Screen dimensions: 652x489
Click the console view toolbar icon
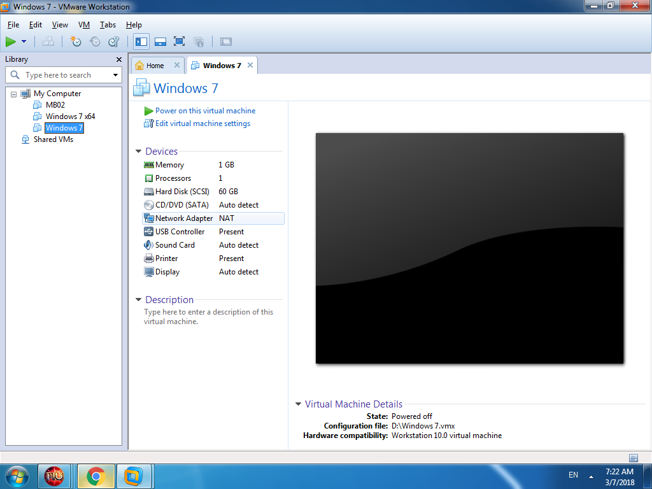pyautogui.click(x=226, y=41)
